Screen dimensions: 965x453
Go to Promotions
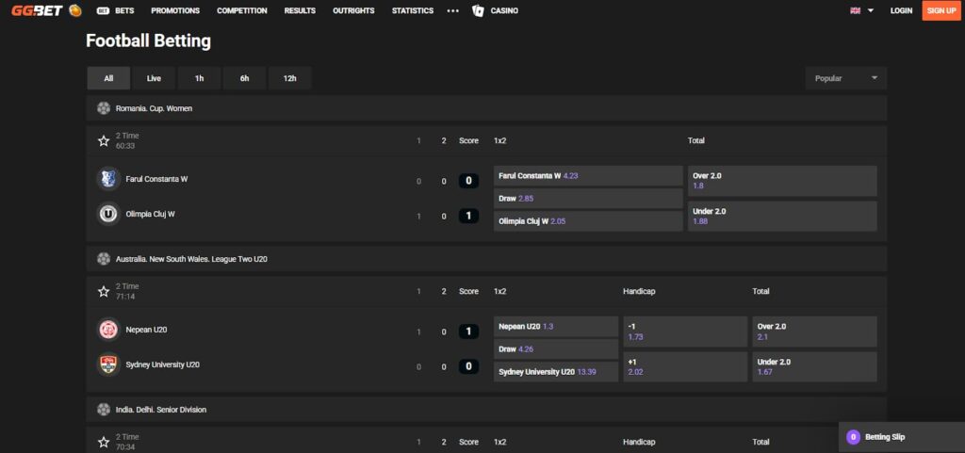pos(175,10)
